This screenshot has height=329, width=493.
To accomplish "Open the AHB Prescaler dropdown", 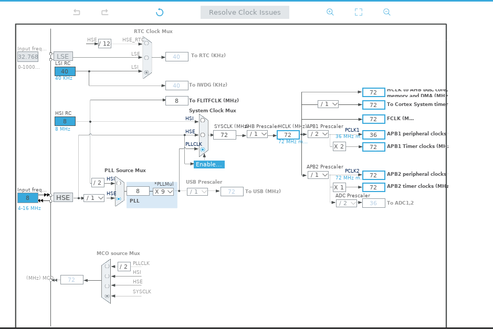I will (x=257, y=134).
